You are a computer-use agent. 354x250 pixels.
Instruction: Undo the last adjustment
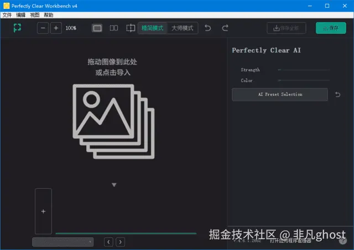tap(208, 28)
